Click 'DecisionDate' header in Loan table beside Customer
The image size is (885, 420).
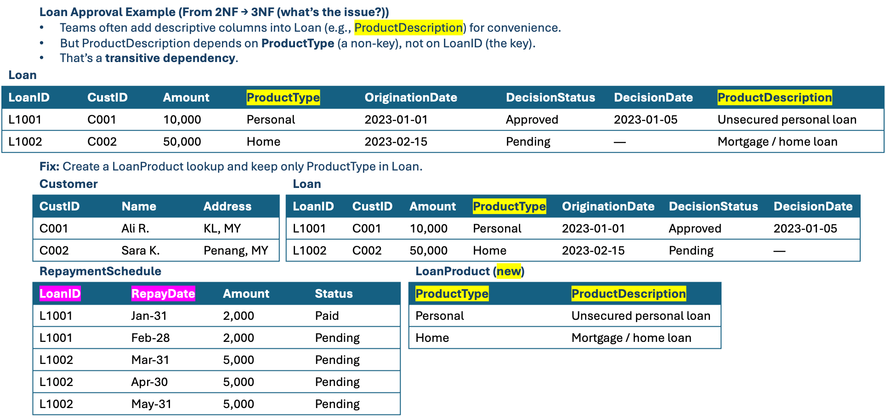coord(813,206)
